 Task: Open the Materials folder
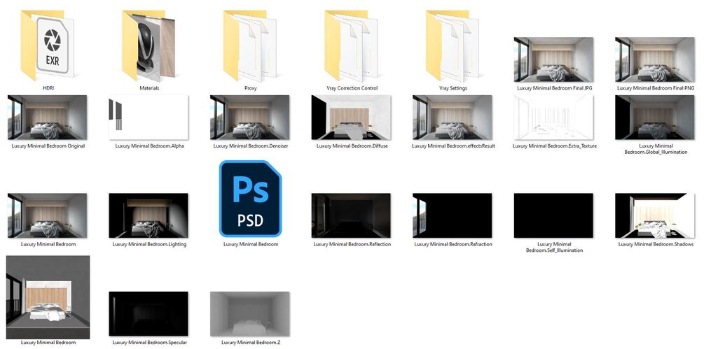point(149,45)
